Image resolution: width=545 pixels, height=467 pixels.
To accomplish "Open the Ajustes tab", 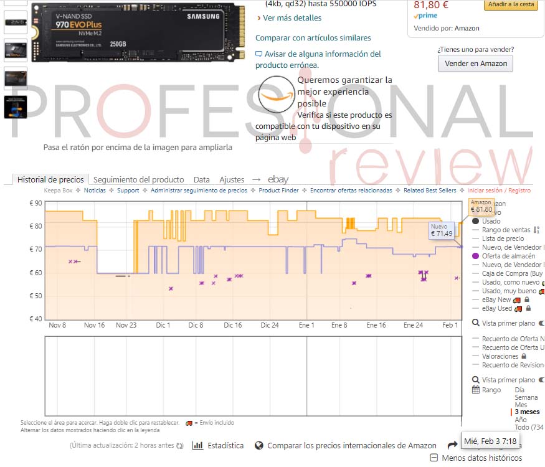I will pos(232,180).
